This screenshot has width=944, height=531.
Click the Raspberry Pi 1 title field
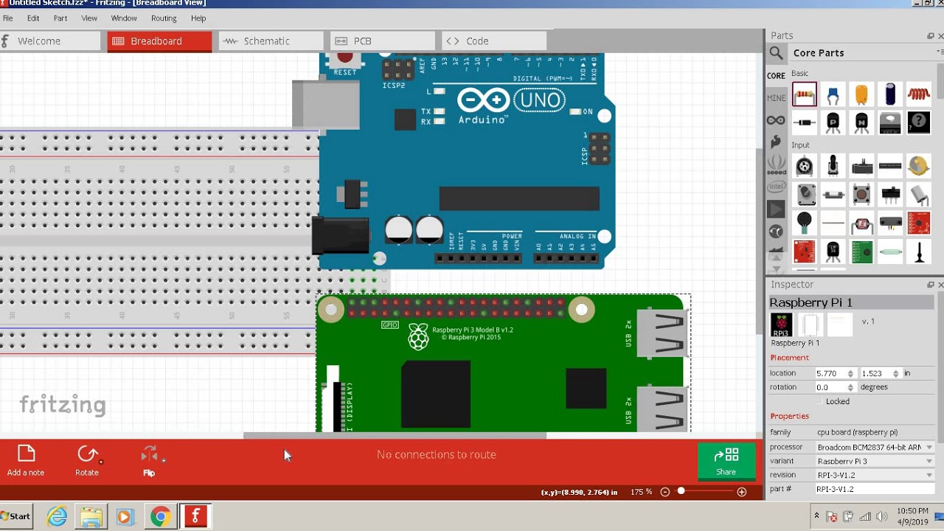(851, 302)
